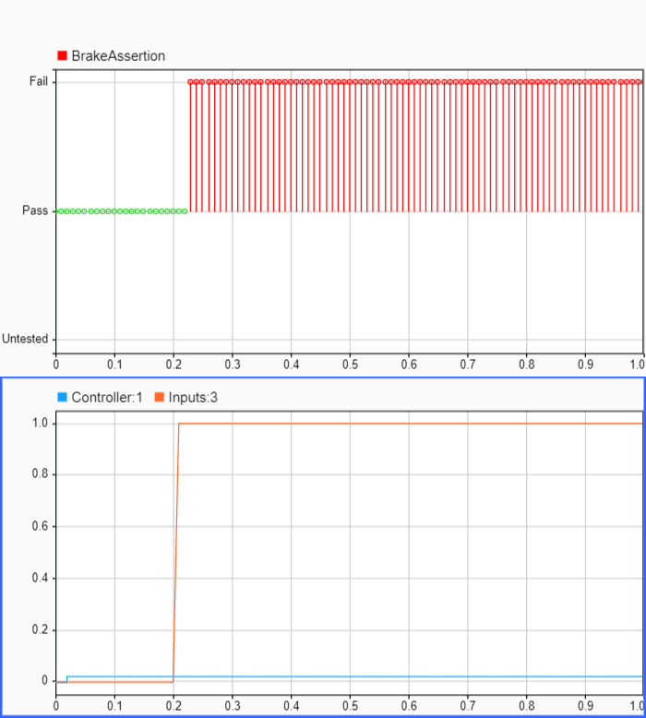This screenshot has width=646, height=718.
Task: Click the Untested axis label
Action: click(x=25, y=339)
